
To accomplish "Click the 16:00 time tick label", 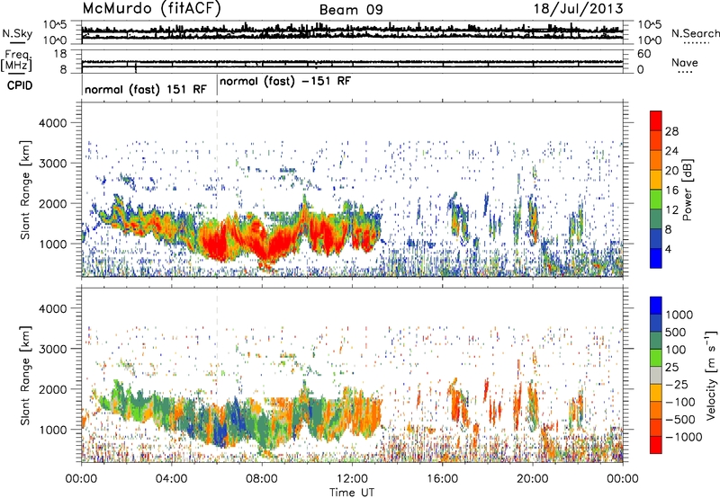I will click(442, 479).
